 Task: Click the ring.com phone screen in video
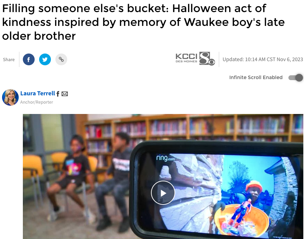point(225,195)
